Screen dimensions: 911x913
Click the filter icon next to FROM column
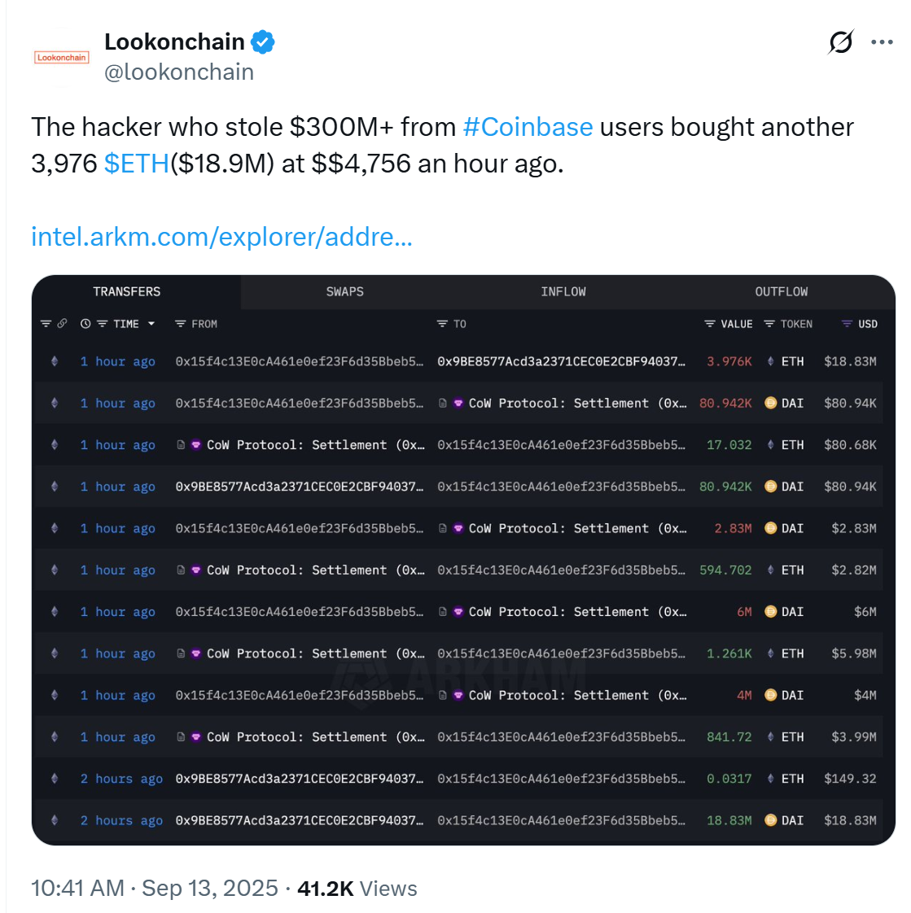pos(181,324)
